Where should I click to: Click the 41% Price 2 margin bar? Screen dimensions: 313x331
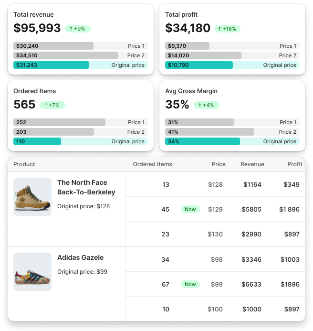click(232, 132)
